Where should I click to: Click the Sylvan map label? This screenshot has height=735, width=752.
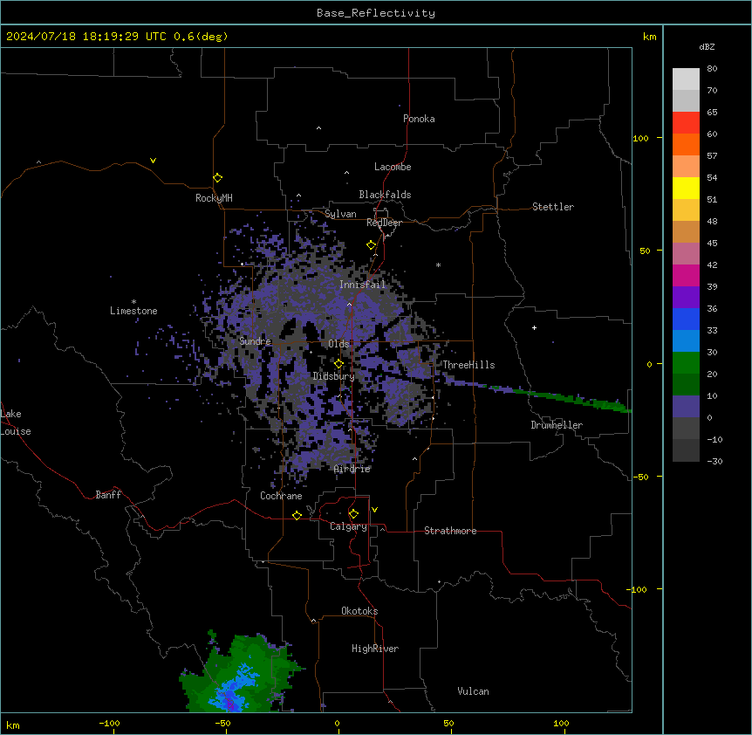(340, 214)
